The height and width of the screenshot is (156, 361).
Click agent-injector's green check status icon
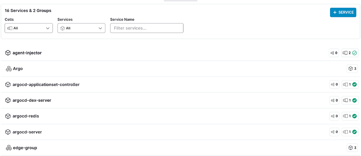[355, 53]
